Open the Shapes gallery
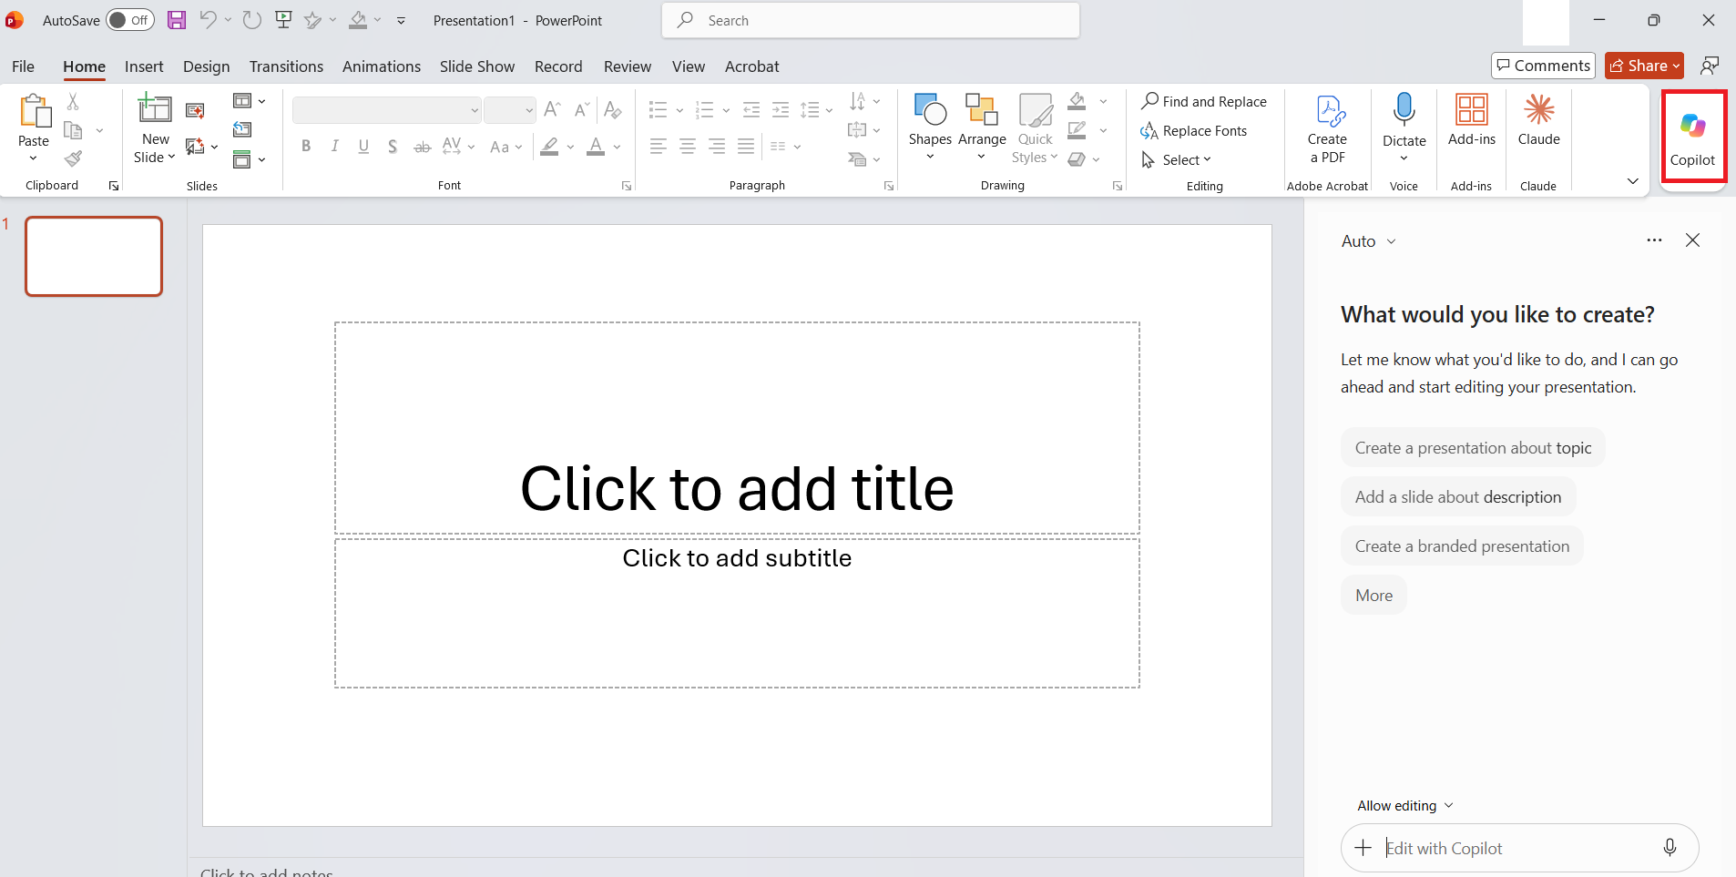This screenshot has height=877, width=1736. point(930,127)
